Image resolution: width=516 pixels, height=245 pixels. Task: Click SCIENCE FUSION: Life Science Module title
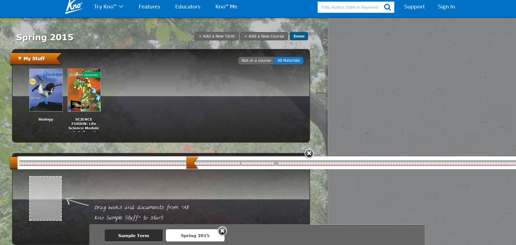tap(84, 125)
